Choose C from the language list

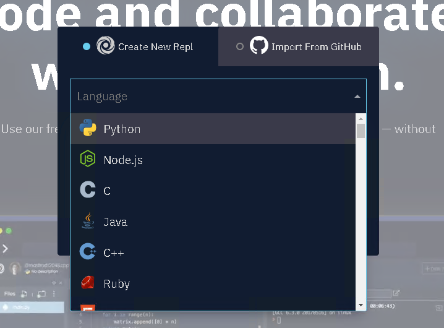(x=213, y=191)
